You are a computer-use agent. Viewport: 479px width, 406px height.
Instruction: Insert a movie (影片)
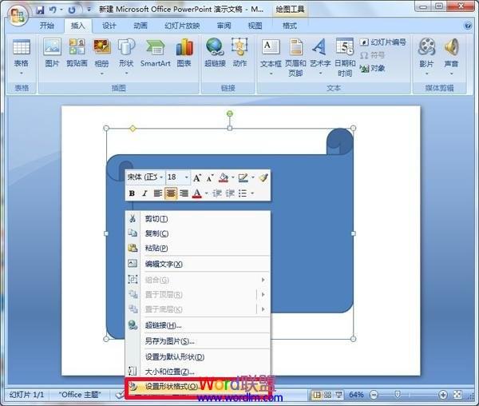click(426, 57)
